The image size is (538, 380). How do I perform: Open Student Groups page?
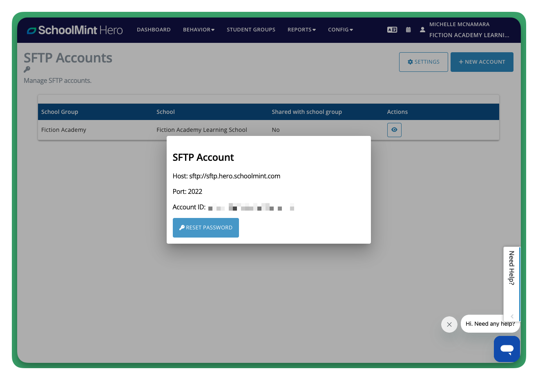click(251, 30)
